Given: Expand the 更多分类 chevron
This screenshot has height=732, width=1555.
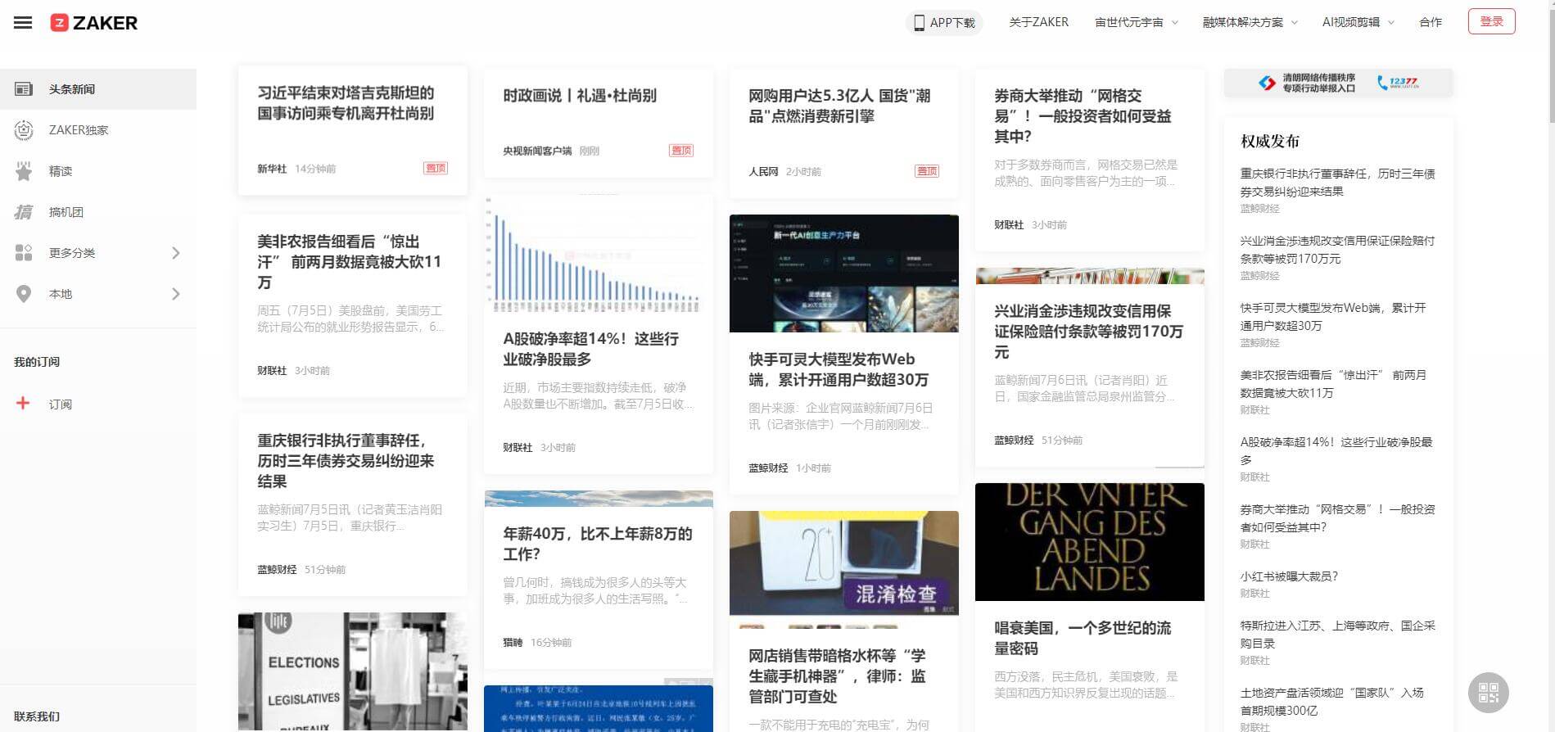Looking at the screenshot, I should [175, 253].
